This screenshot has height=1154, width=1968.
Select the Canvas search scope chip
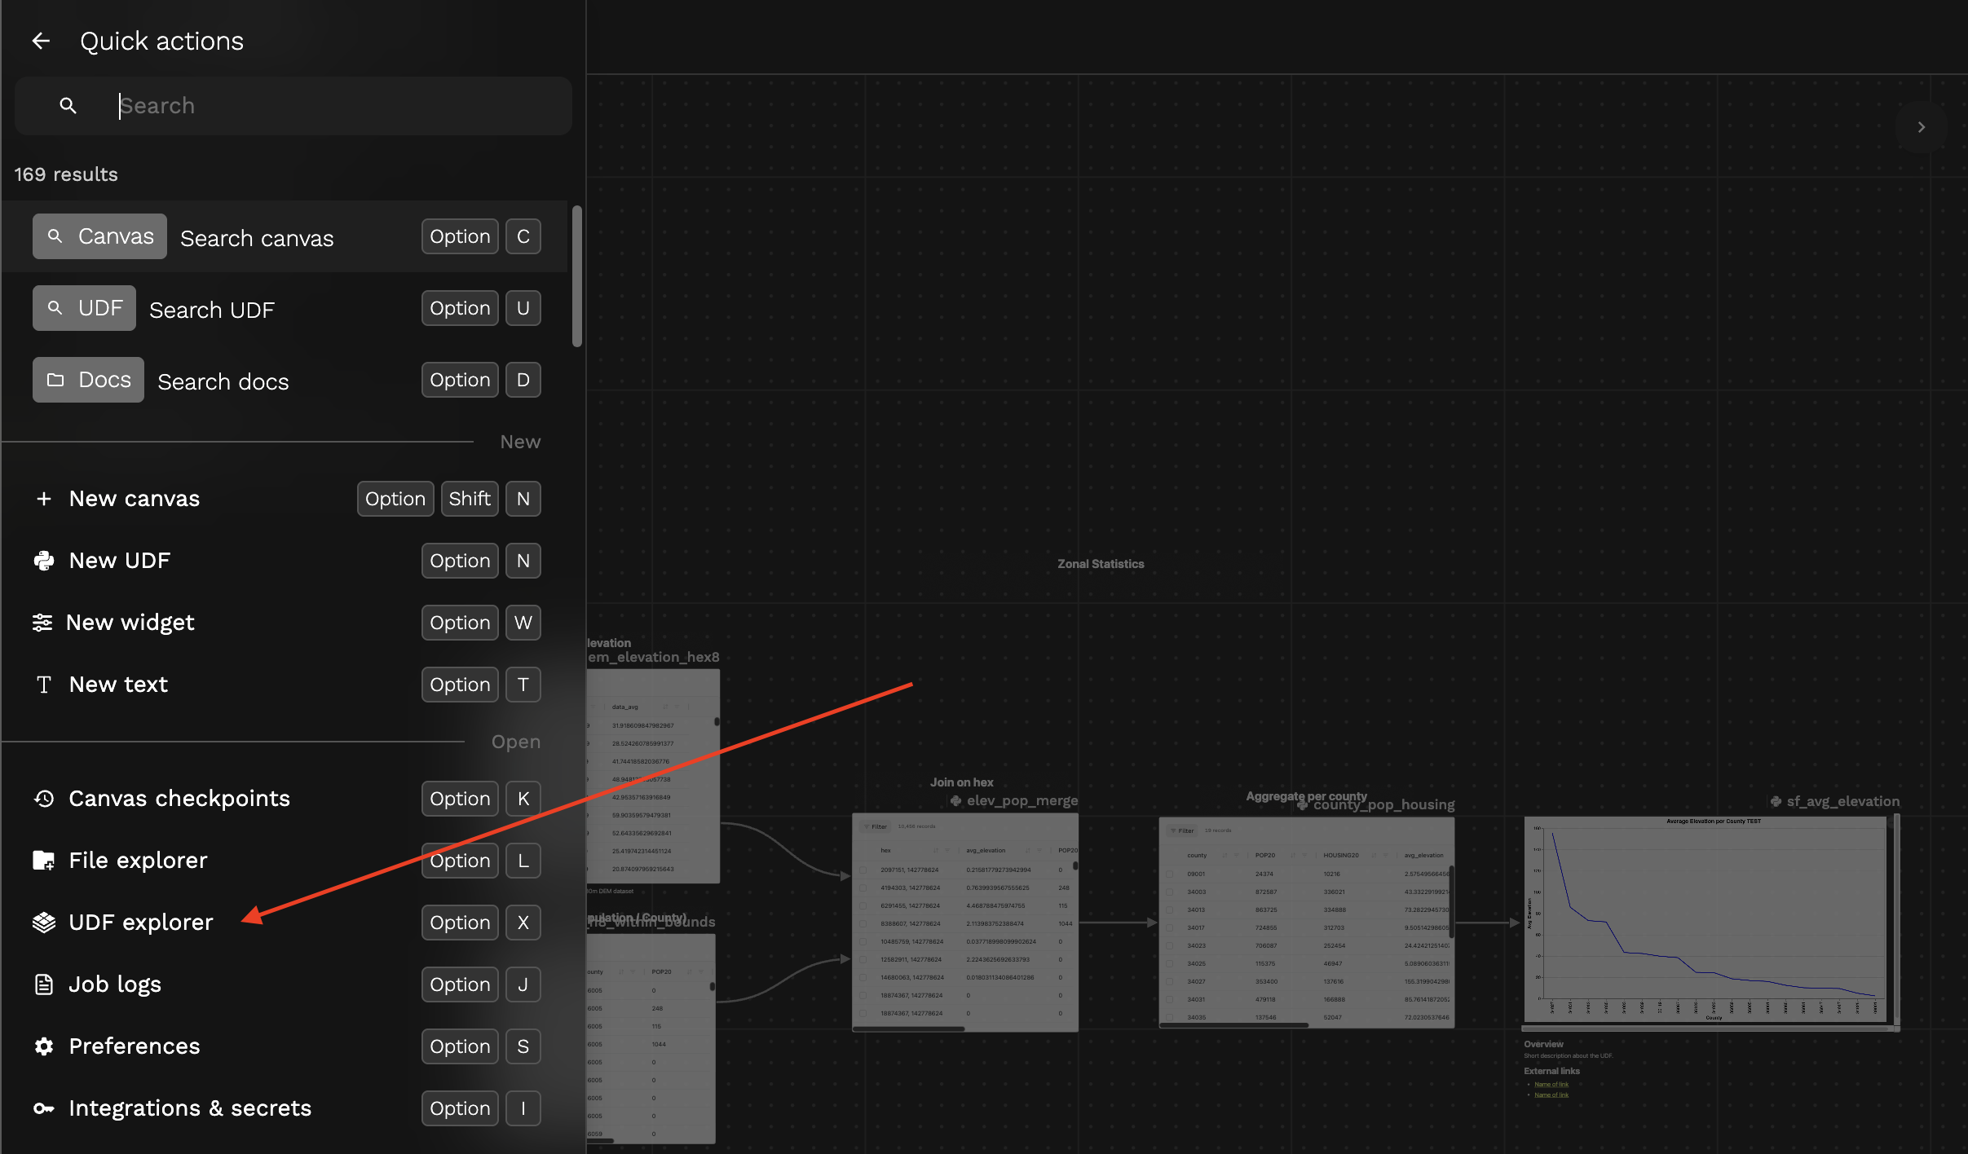(99, 236)
